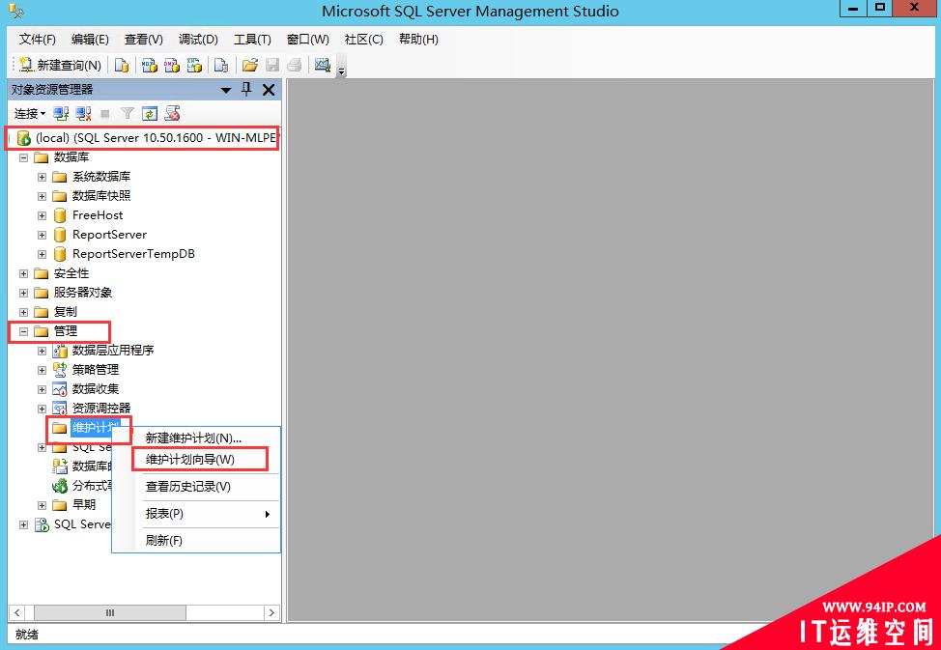Expand the 安全性 folder
The width and height of the screenshot is (941, 650).
(x=23, y=273)
